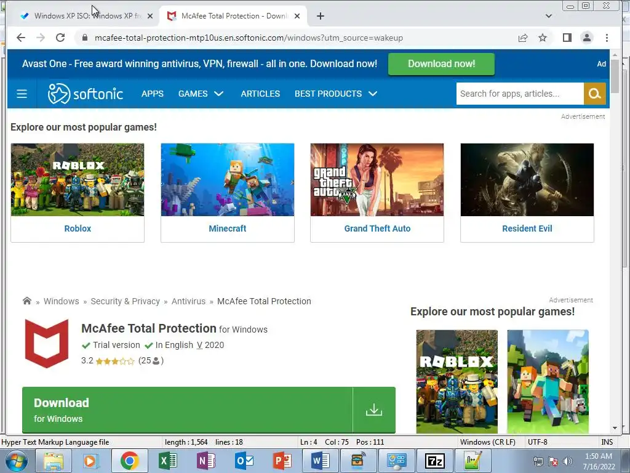Screen dimensions: 630x473
Task: Open APPS navigation item
Action: pos(153,94)
